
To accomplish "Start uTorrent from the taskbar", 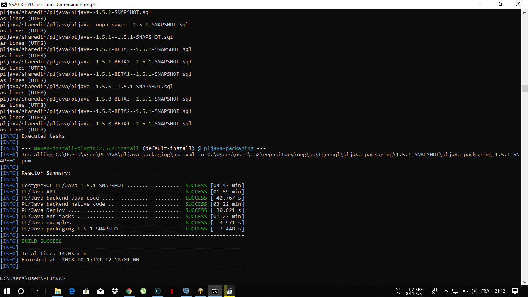I will (143, 291).
